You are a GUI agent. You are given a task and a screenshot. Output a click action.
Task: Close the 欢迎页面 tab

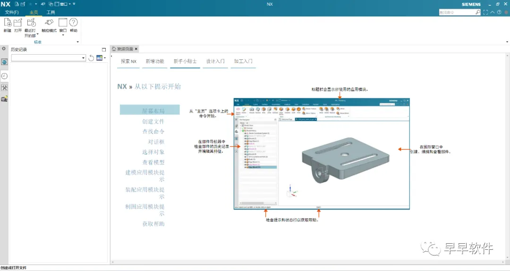point(136,49)
